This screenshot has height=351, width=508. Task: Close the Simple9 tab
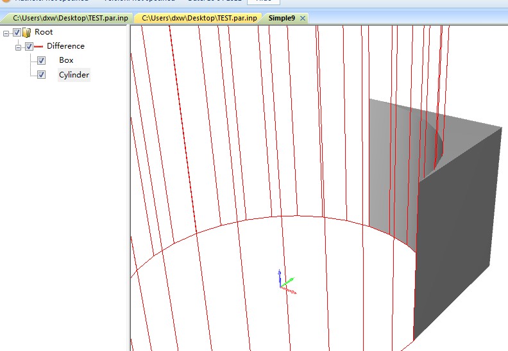pos(303,19)
